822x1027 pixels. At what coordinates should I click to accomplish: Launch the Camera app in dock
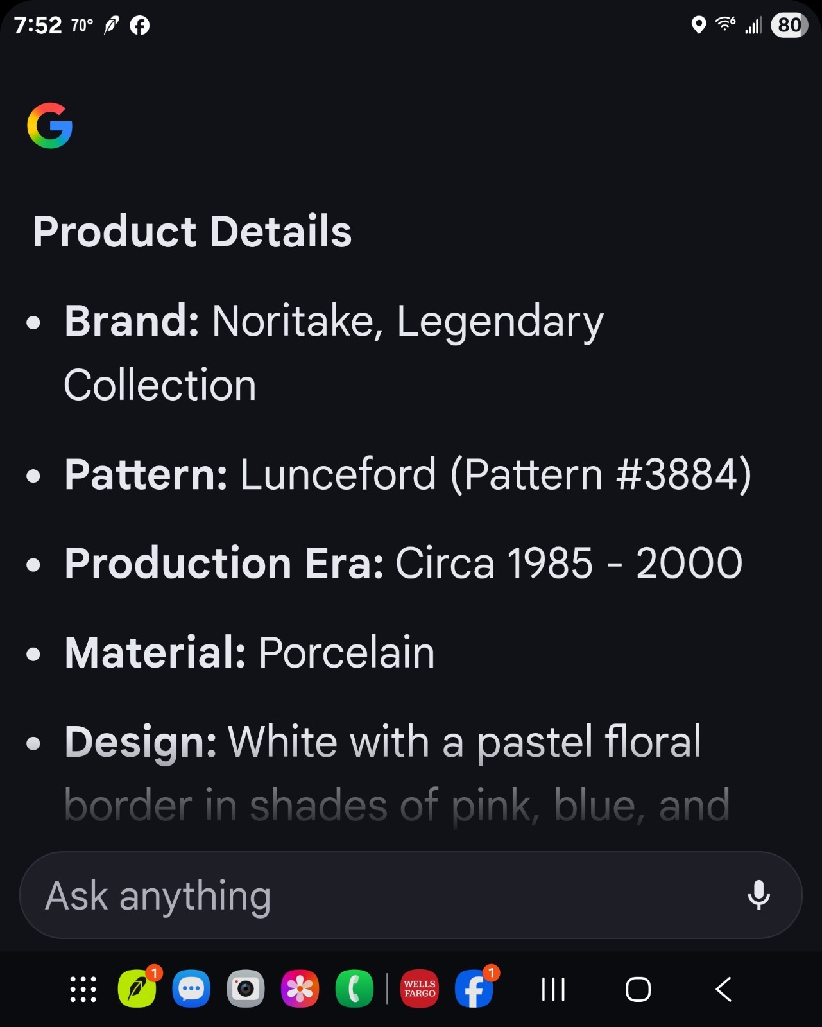[x=246, y=989]
